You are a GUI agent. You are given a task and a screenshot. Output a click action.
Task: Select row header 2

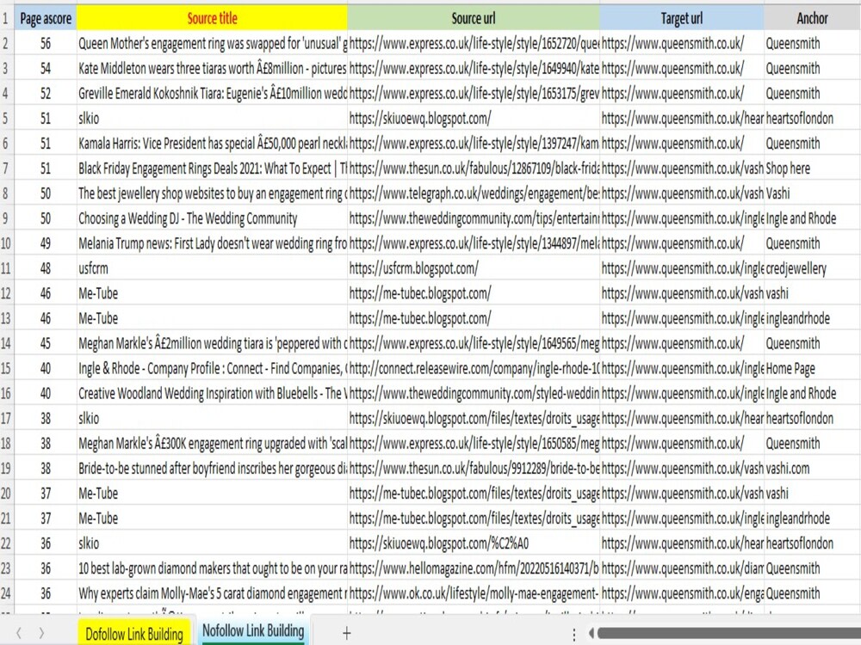tap(7, 43)
